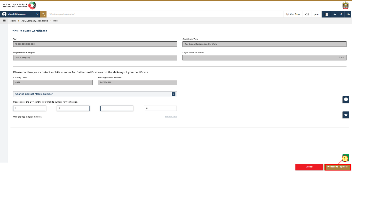
Task: Click the search magnifier icon
Action: click(x=43, y=14)
